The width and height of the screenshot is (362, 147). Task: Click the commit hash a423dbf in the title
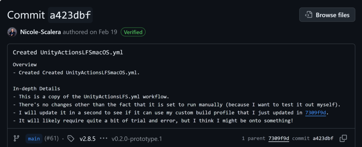70,15
